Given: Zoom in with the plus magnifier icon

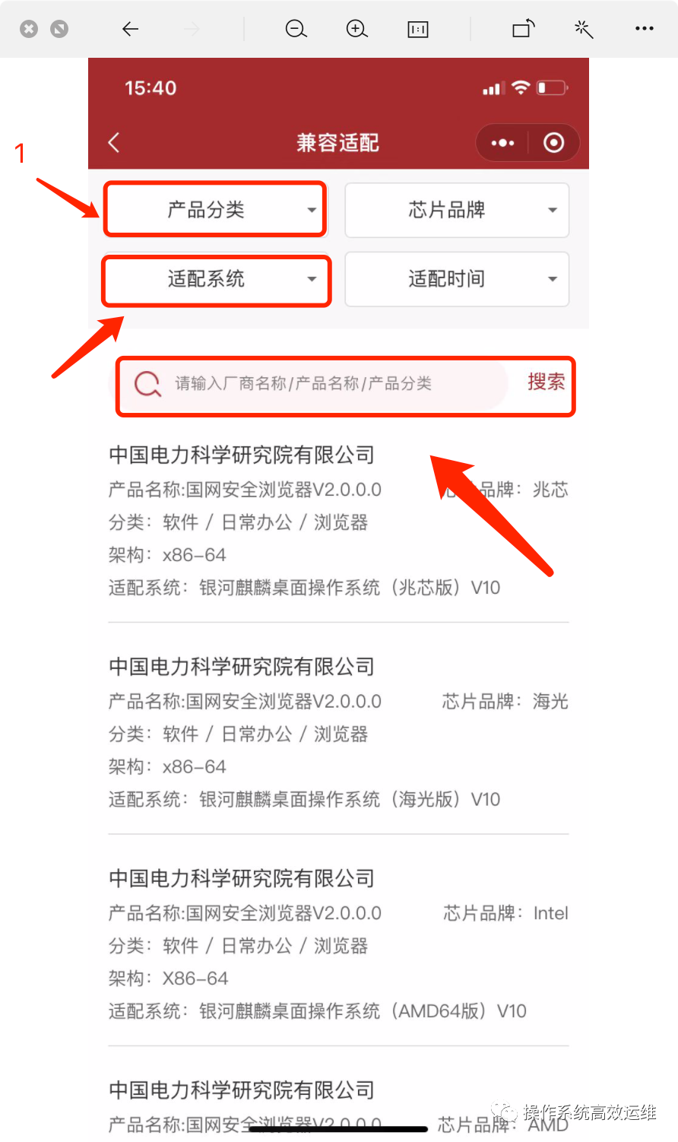Looking at the screenshot, I should click(x=356, y=29).
